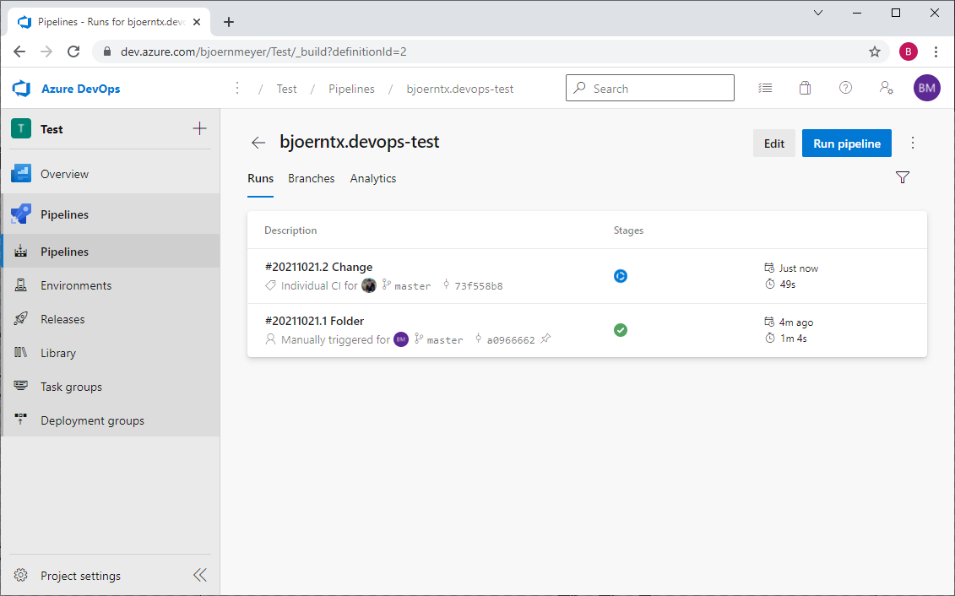The height and width of the screenshot is (596, 955).
Task: Bookmark this page with star icon
Action: tap(875, 51)
